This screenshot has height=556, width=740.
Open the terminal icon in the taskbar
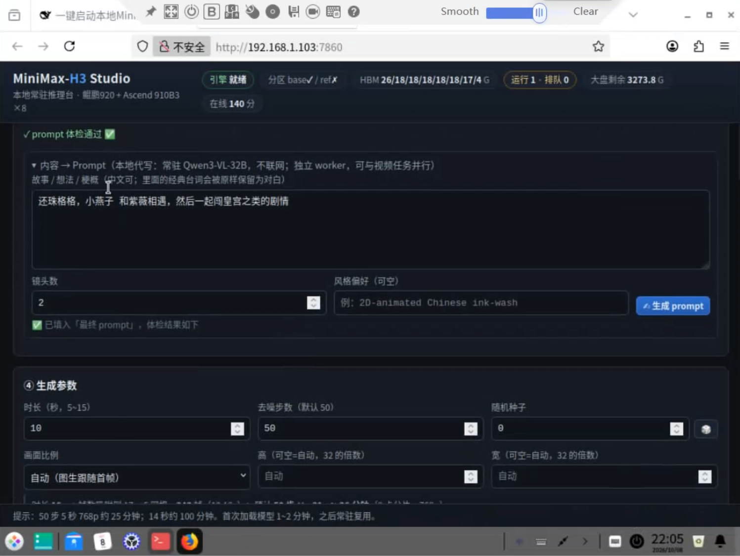point(161,542)
